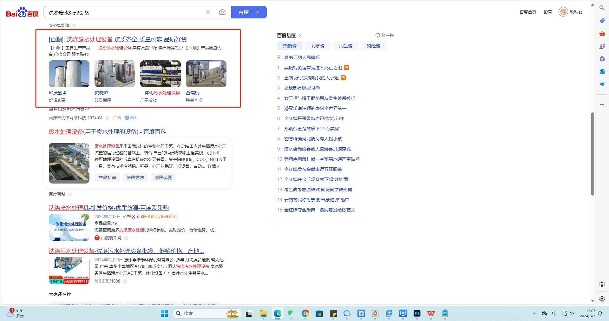609x321 pixels.
Task: Click the sidebar add plus icon
Action: tap(602, 104)
